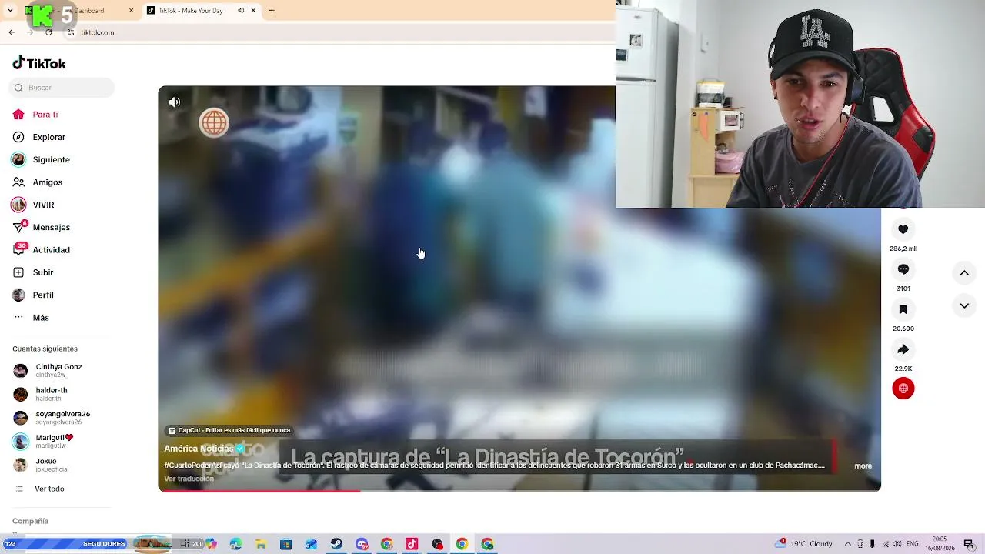Reload the TikTok page
Image resolution: width=985 pixels, height=554 pixels.
coord(48,32)
